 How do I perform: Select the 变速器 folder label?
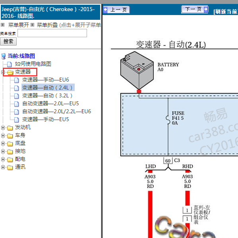pyautogui.click(x=23, y=72)
